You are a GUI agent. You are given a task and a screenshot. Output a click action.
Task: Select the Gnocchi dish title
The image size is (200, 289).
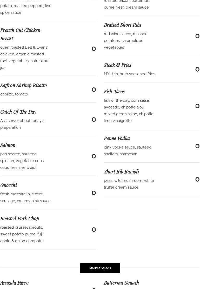(x=9, y=185)
